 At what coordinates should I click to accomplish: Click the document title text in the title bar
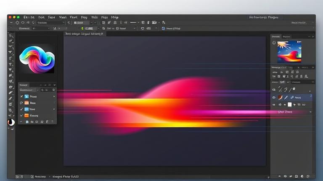pos(263,18)
